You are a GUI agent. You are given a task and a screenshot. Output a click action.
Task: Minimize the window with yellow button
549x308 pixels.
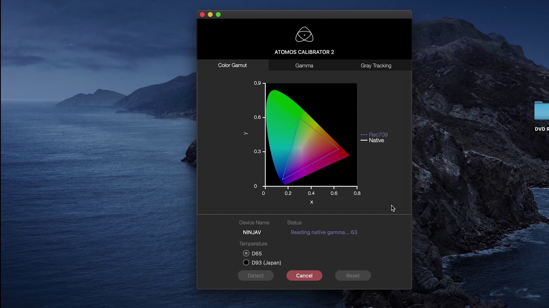coord(210,15)
